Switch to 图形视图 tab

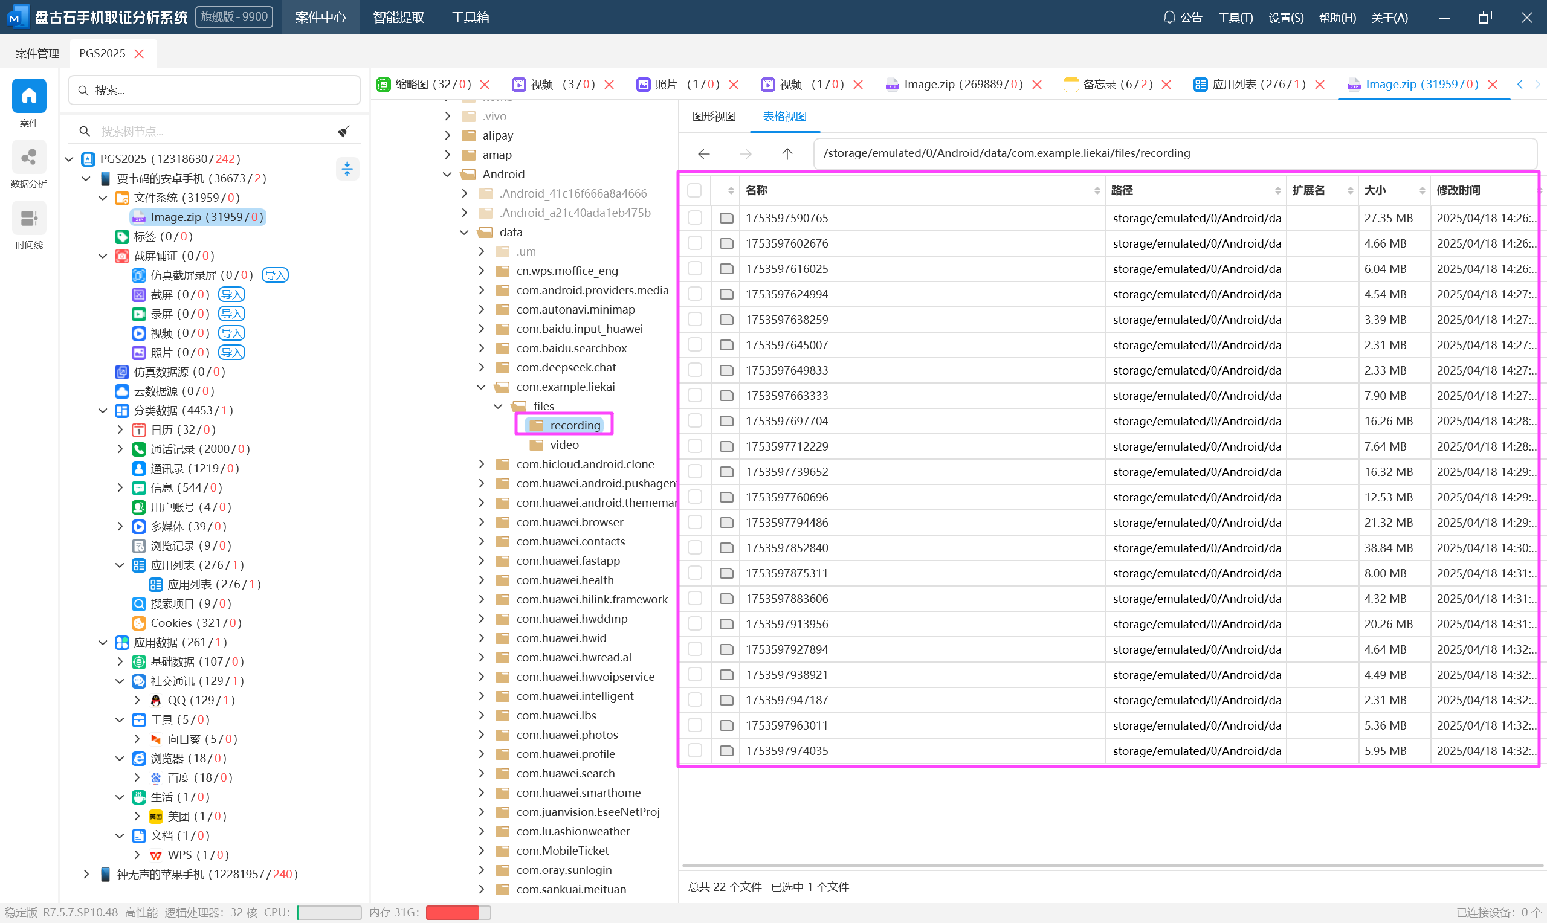coord(714,117)
